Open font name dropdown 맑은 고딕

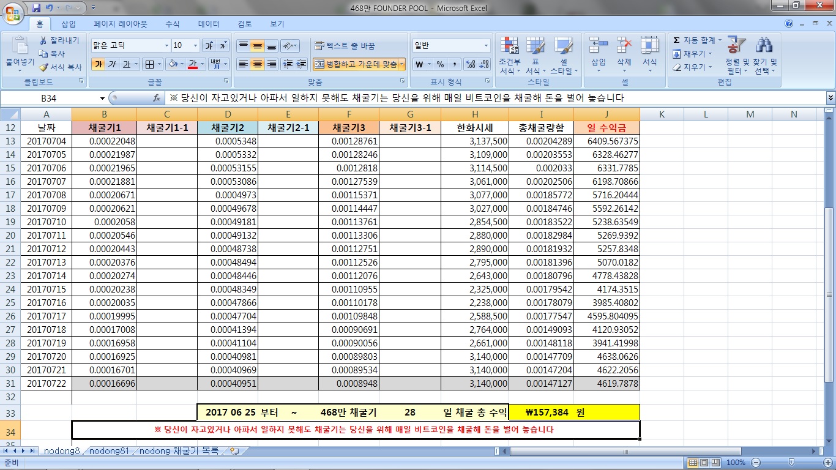point(166,46)
